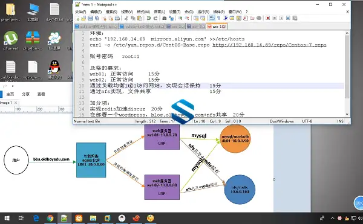This screenshot has height=224, width=363.
Task: Toggle synchronized horizontal scrolling
Action: tap(203, 18)
